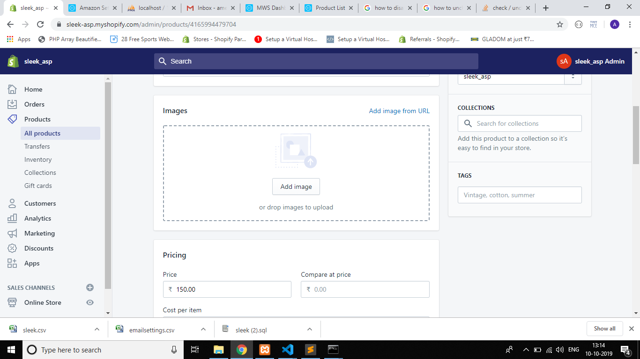640x359 pixels.
Task: Open the Discounts badge icon
Action: 12,248
